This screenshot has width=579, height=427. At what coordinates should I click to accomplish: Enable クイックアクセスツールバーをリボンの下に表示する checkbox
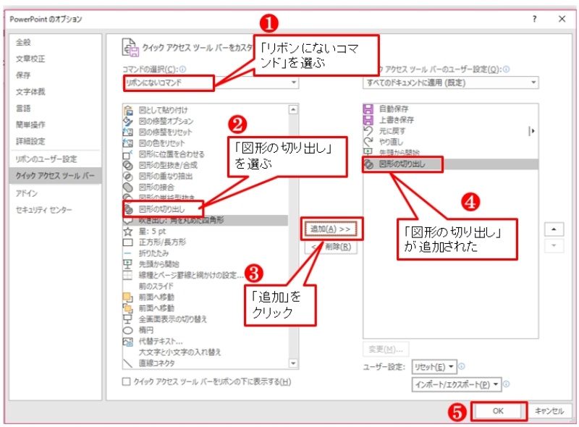pyautogui.click(x=127, y=381)
